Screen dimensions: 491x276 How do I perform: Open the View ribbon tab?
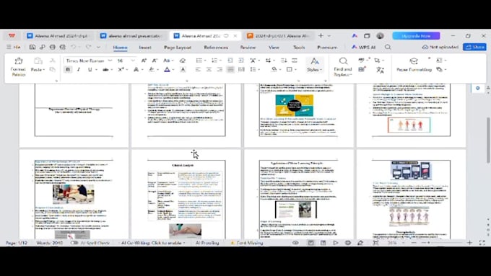pos(274,48)
